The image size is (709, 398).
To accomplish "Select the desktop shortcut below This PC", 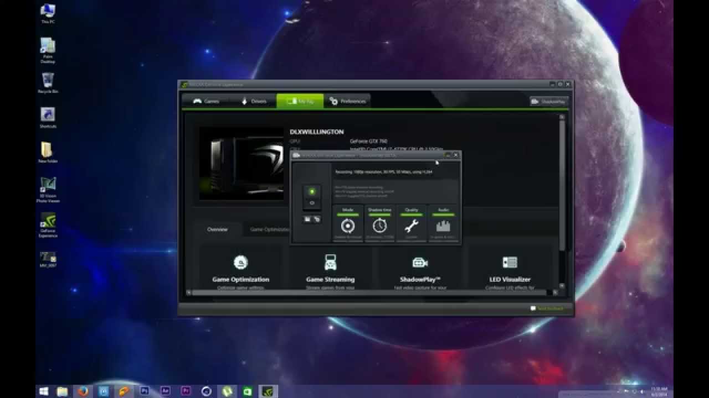I will pos(48,50).
